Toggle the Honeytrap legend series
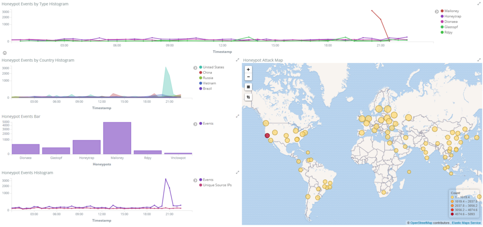This screenshot has width=483, height=227. pos(450,16)
